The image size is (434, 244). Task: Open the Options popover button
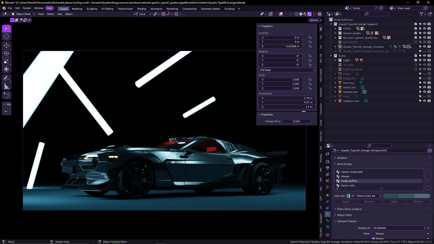pos(315,20)
